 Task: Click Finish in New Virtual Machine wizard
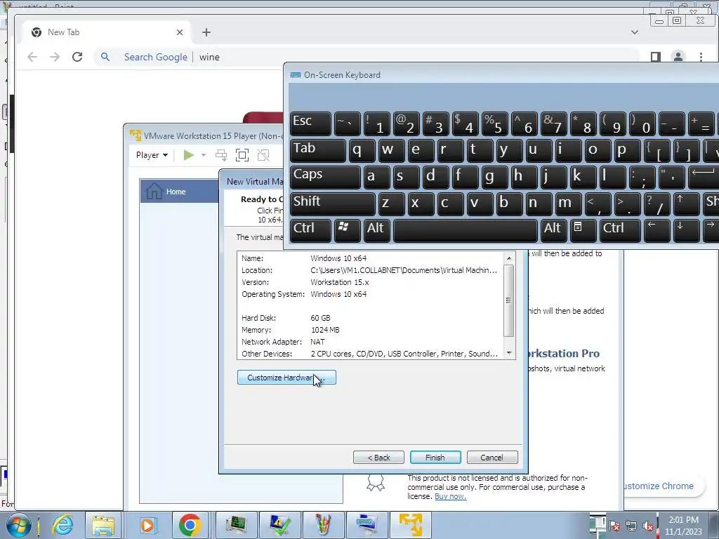tap(435, 458)
